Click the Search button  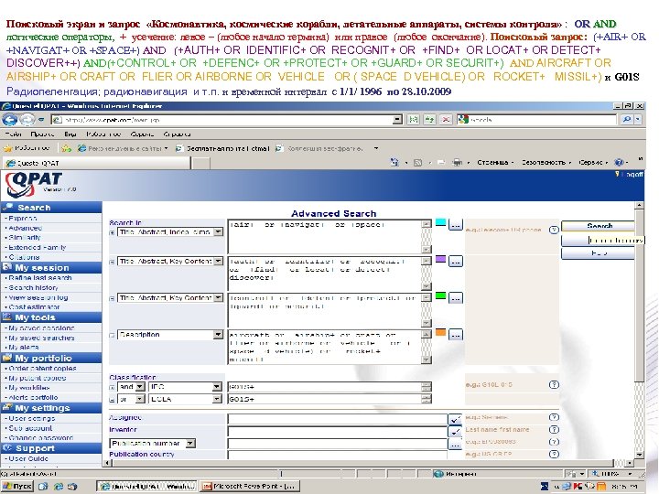coord(600,226)
